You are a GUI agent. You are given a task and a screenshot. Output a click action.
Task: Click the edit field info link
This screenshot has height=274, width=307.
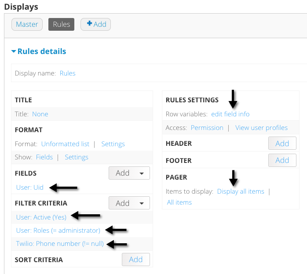230,114
